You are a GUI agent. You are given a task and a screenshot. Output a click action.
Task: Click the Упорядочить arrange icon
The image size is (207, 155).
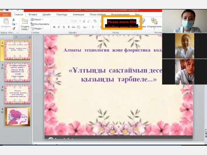click(154, 21)
